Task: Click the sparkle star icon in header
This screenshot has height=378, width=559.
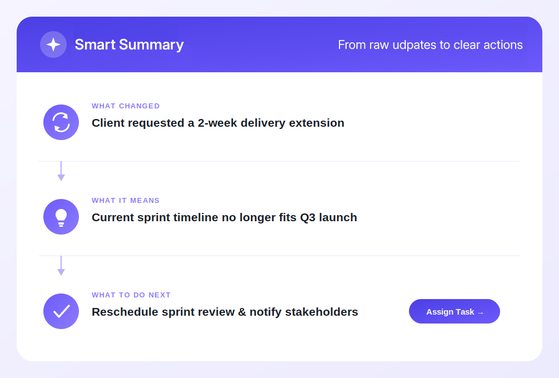Action: (x=53, y=44)
